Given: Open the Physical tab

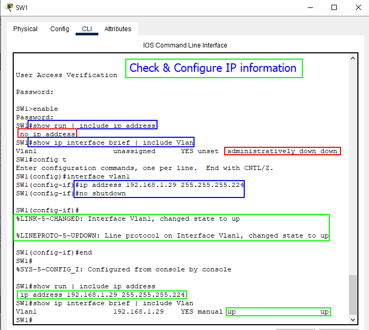Looking at the screenshot, I should point(25,29).
